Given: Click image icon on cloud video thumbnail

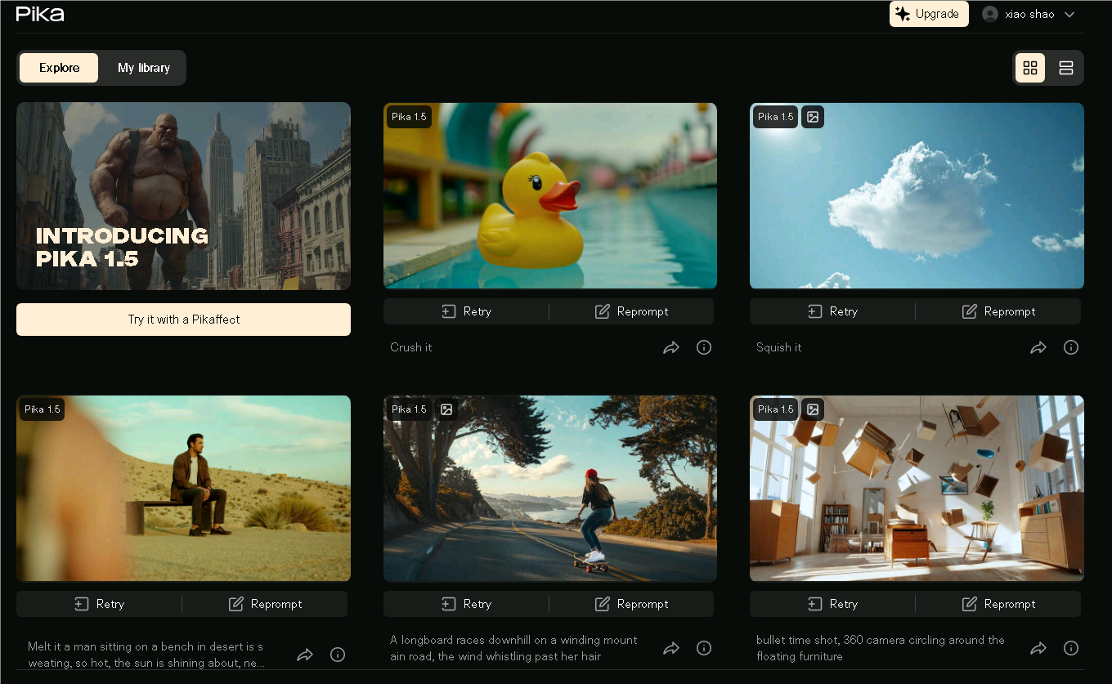Looking at the screenshot, I should tap(812, 117).
